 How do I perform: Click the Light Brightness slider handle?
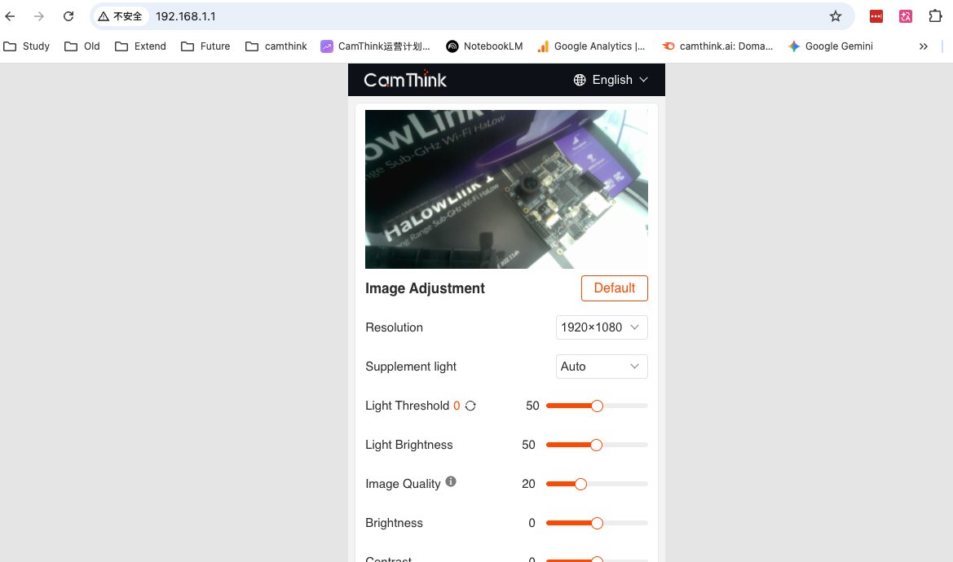596,445
